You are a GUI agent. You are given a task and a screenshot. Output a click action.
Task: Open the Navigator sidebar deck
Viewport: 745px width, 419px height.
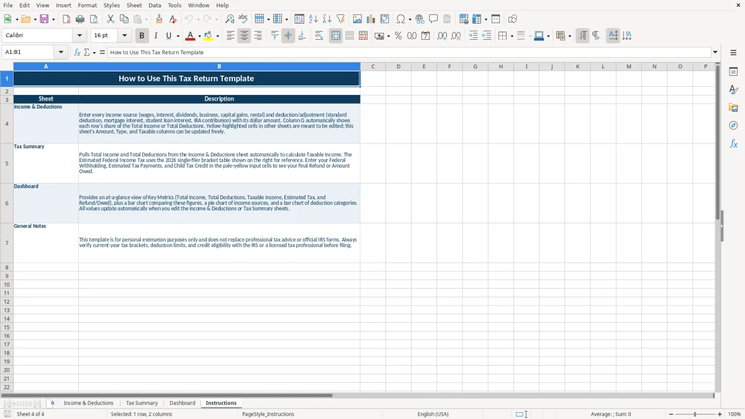[733, 125]
